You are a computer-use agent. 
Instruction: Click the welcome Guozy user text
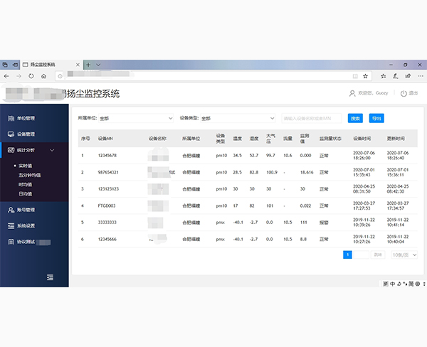(x=373, y=93)
